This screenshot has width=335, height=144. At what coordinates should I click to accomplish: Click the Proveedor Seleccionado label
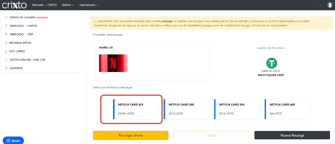pyautogui.click(x=108, y=35)
